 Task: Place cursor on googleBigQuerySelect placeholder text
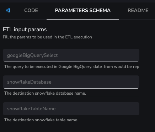[32, 56]
